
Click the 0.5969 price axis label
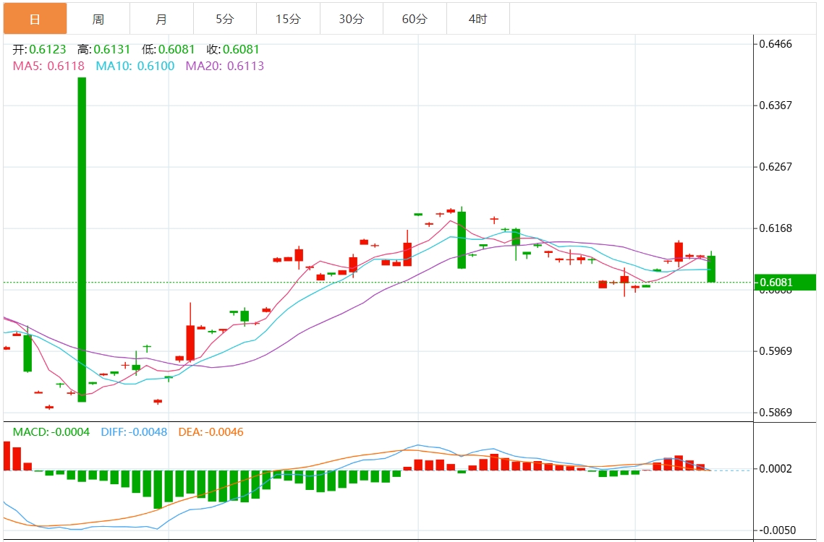click(776, 351)
